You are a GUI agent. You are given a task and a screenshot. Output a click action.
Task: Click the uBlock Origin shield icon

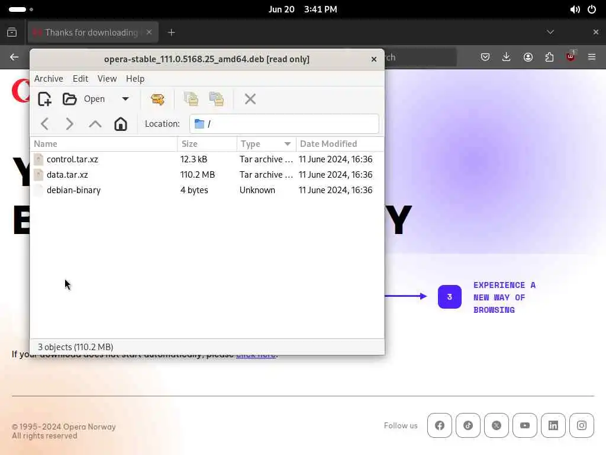(x=570, y=57)
